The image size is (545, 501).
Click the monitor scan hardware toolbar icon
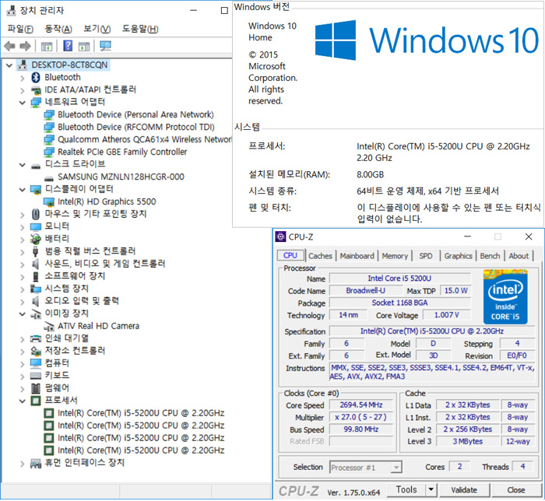105,45
